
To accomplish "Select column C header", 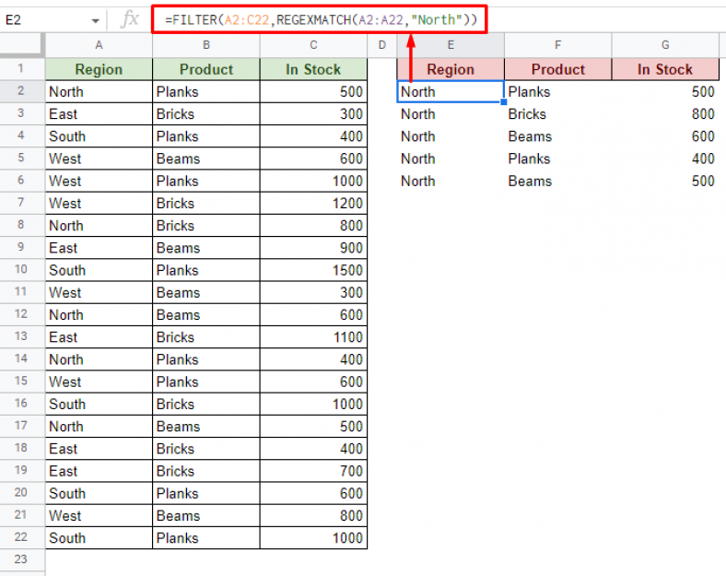I will point(313,45).
